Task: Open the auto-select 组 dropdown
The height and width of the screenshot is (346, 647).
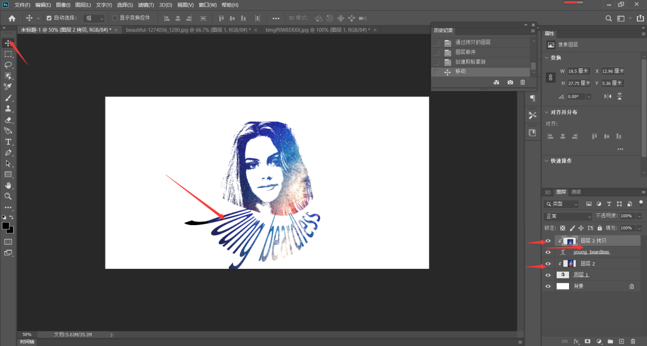Action: click(94, 19)
